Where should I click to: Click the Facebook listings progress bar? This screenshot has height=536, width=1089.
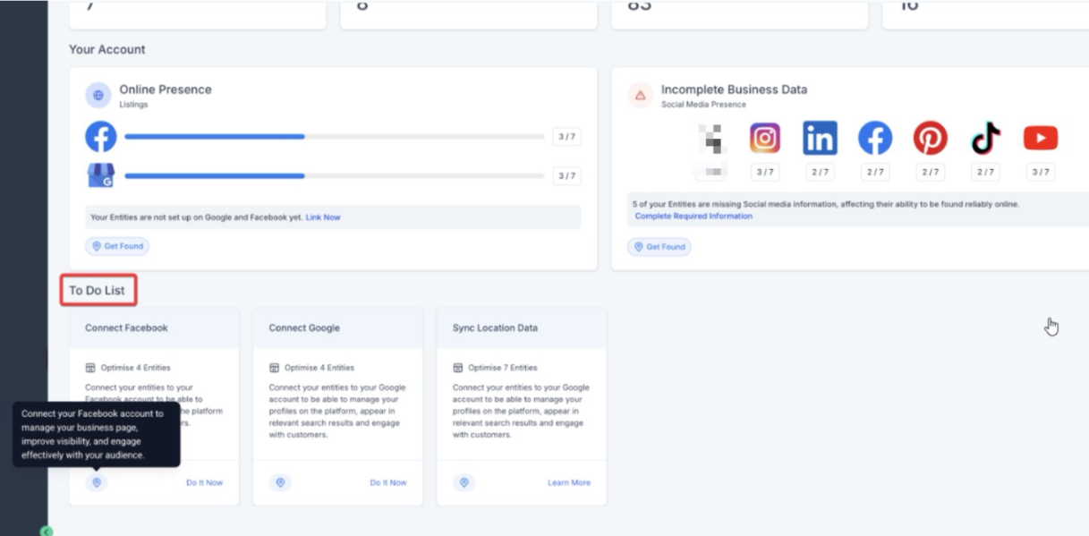334,137
